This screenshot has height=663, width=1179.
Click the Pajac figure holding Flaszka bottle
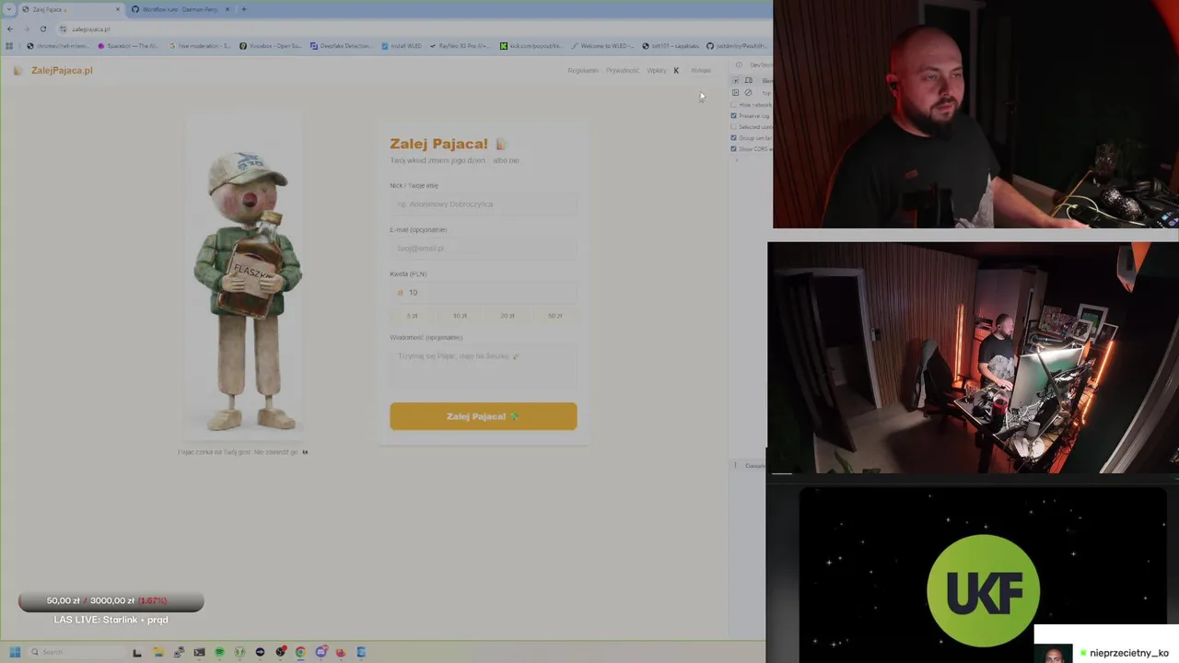(246, 290)
